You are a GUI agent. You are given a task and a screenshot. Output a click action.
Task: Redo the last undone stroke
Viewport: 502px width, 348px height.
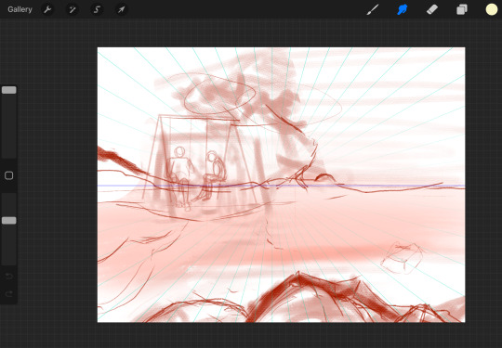pos(9,293)
